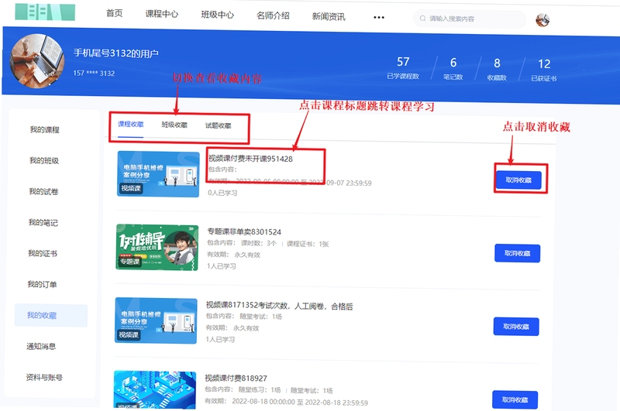Click the 12 已获证书 statistic

[544, 70]
